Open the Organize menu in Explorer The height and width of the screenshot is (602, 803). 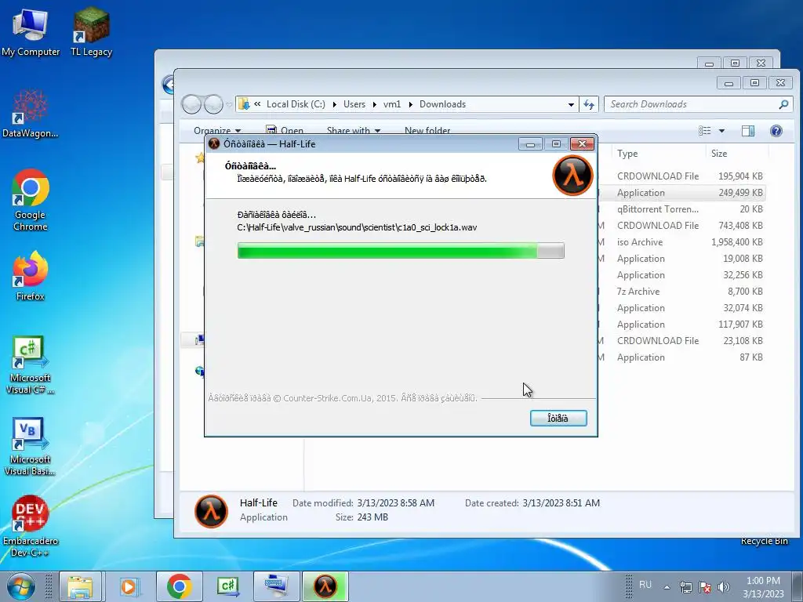pos(217,131)
